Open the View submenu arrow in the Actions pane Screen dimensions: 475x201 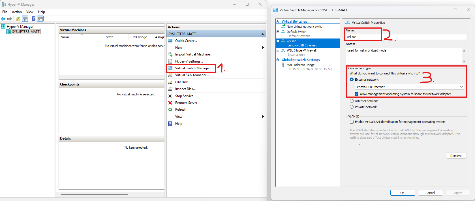tap(263, 117)
